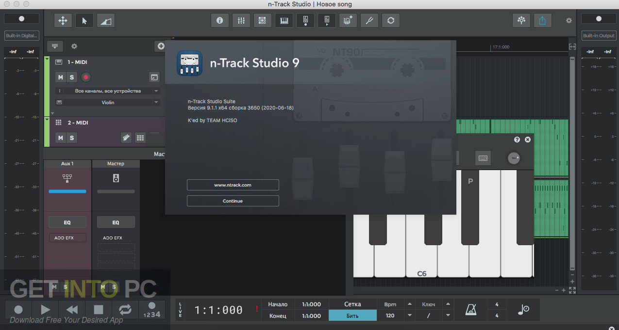619x330 pixels.
Task: Open EQ on Мастер channel
Action: click(x=116, y=222)
